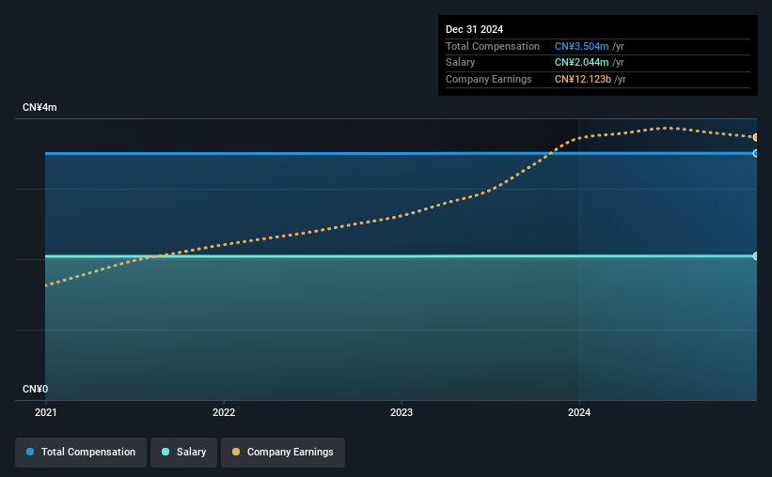
Task: Toggle the Company Earnings legend button
Action: tap(283, 452)
